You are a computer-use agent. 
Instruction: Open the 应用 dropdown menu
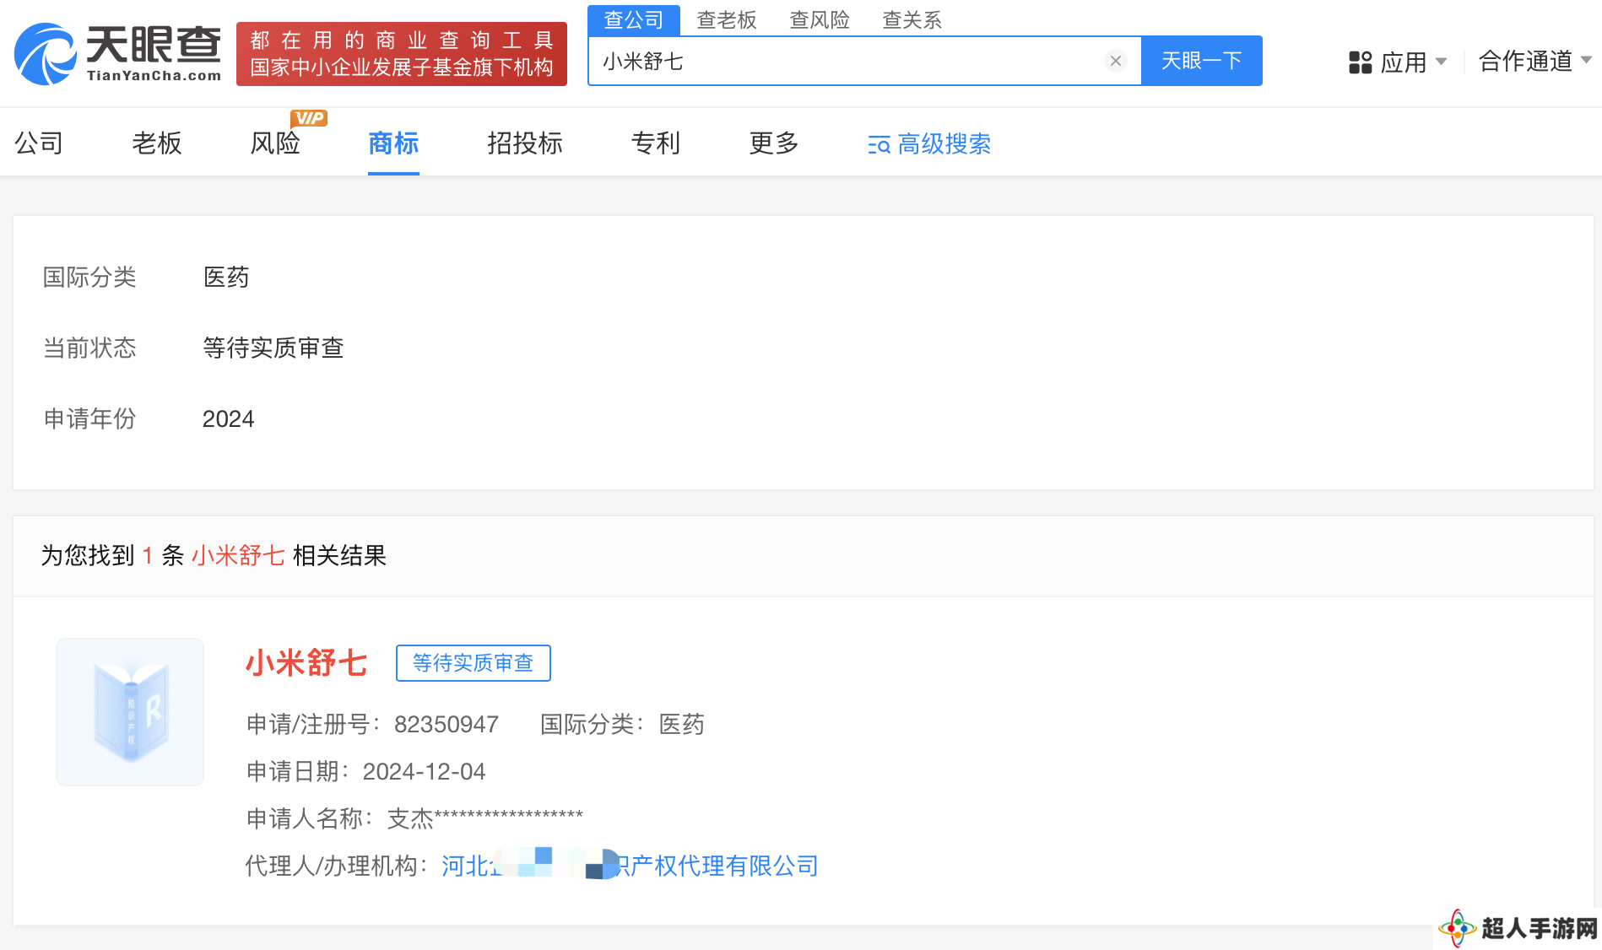(1414, 62)
